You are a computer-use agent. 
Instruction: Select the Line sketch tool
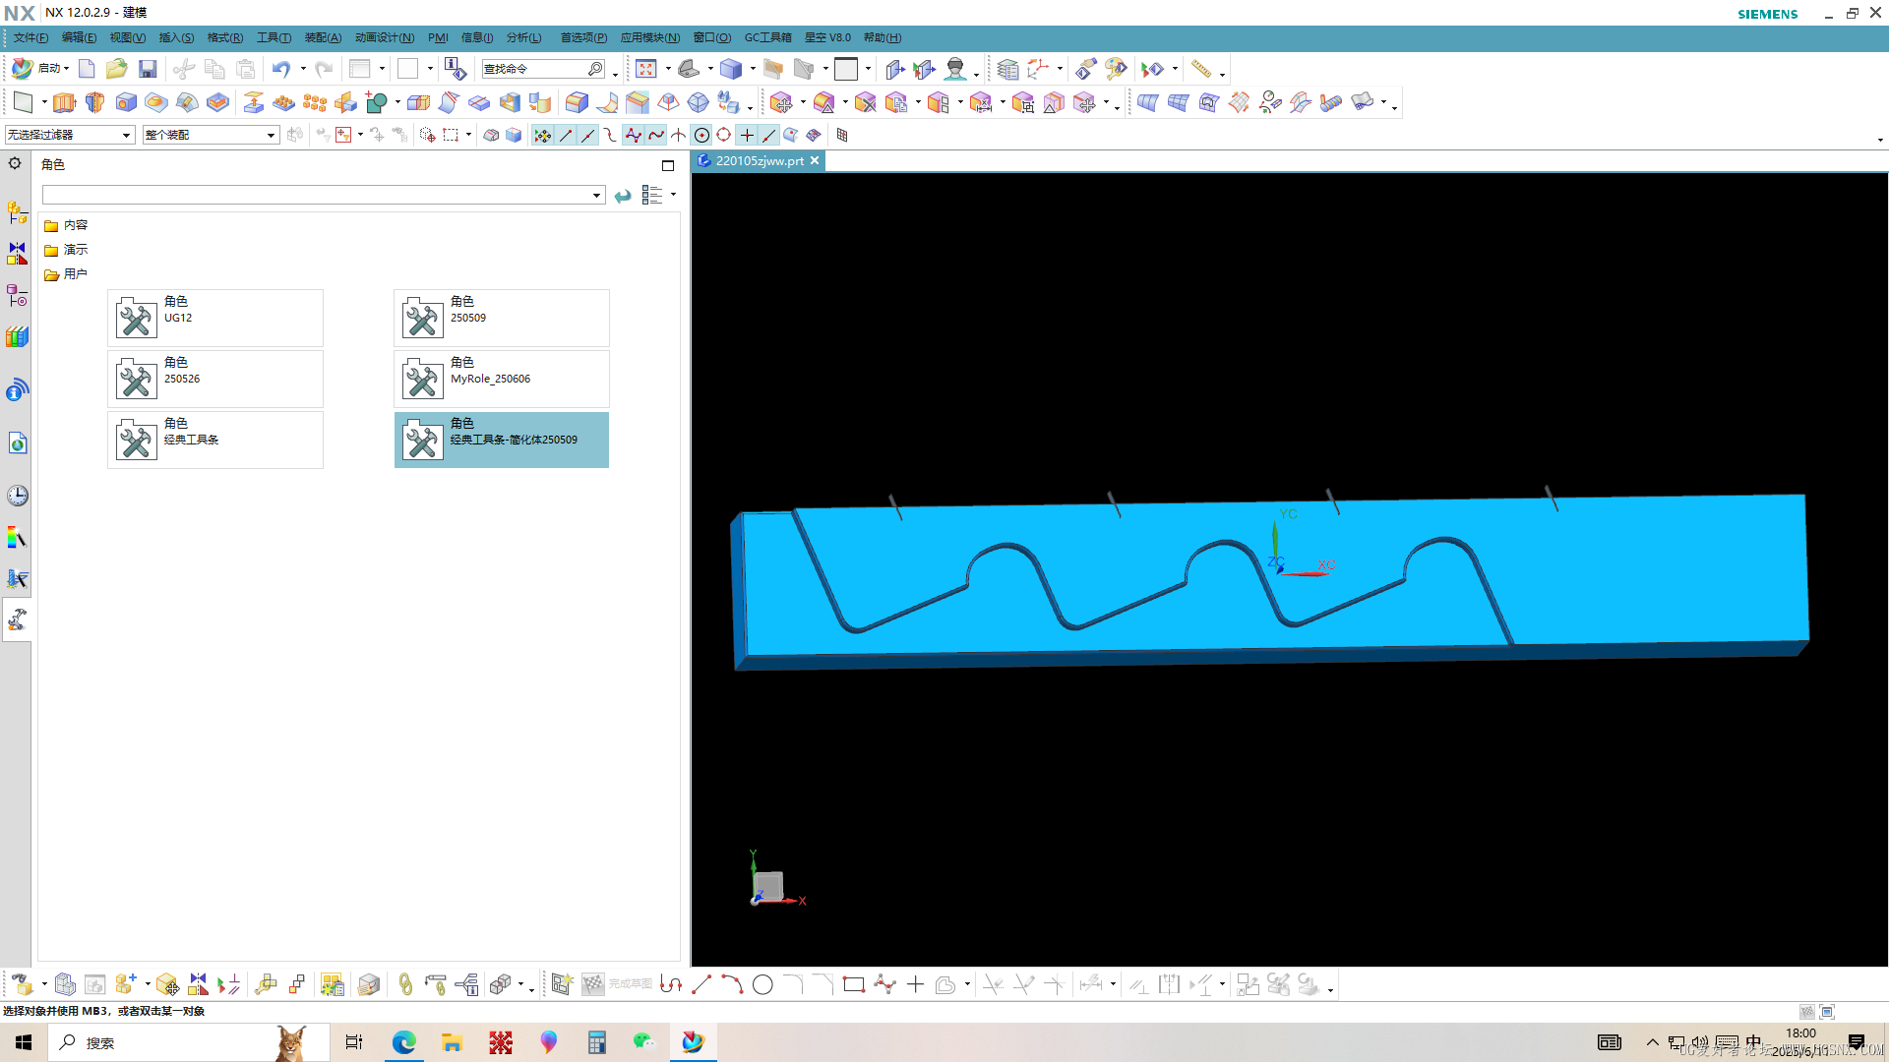click(701, 984)
